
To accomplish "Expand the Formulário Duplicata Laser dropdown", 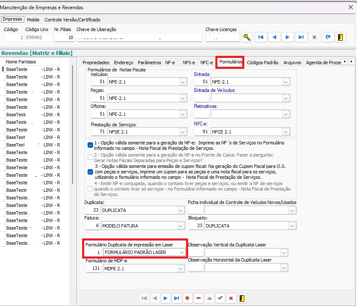I will click(182, 252).
